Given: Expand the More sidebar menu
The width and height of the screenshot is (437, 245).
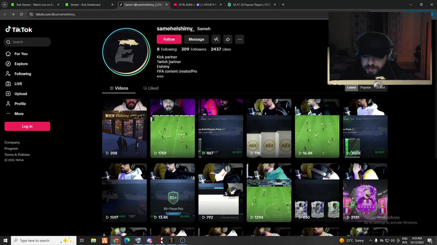Looking at the screenshot, I should pos(19,114).
